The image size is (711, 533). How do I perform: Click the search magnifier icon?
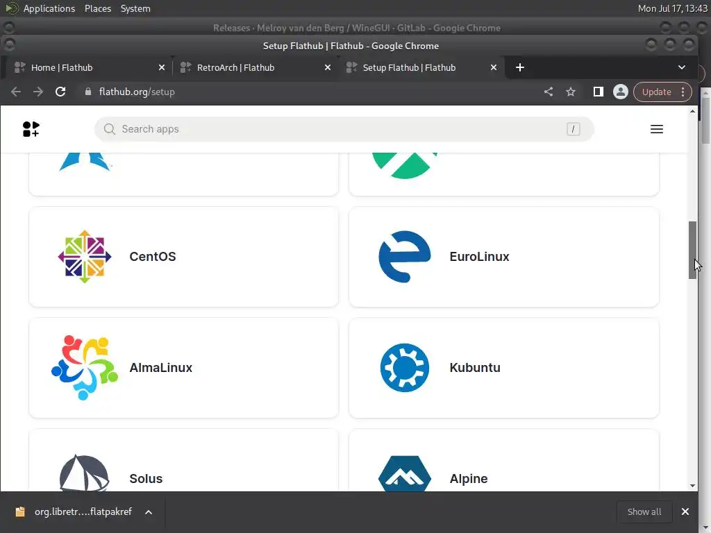coord(109,129)
